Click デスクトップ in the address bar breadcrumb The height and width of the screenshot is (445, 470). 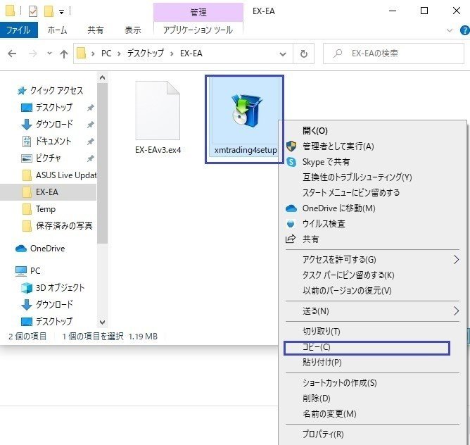(x=146, y=54)
